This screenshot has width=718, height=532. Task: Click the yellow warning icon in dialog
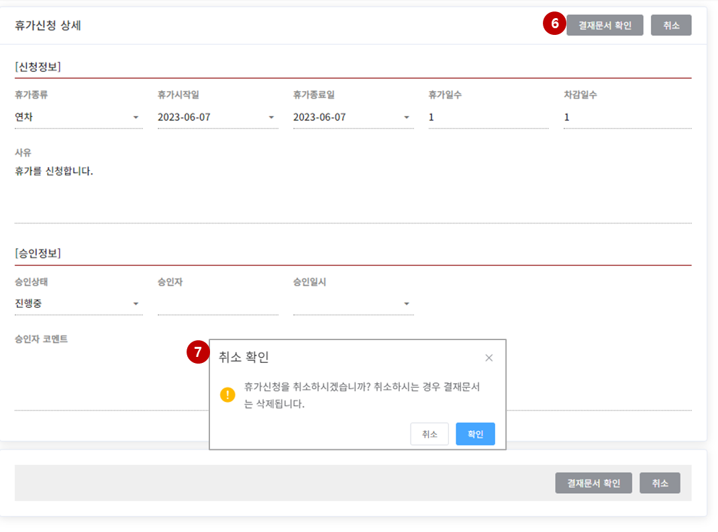coord(228,394)
